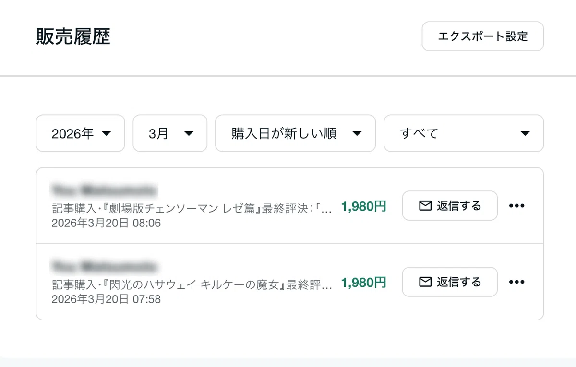The image size is (576, 367).
Task: Click the 1,980円 amount in the first row
Action: tap(363, 206)
